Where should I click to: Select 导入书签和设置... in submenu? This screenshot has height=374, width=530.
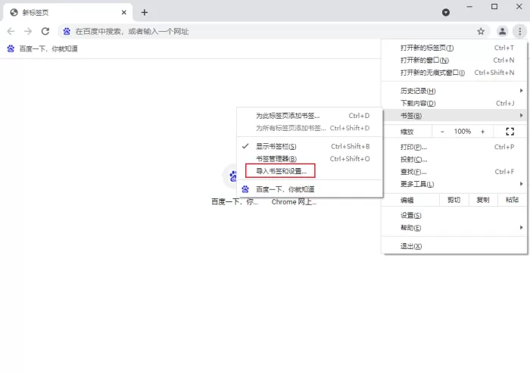[310, 171]
